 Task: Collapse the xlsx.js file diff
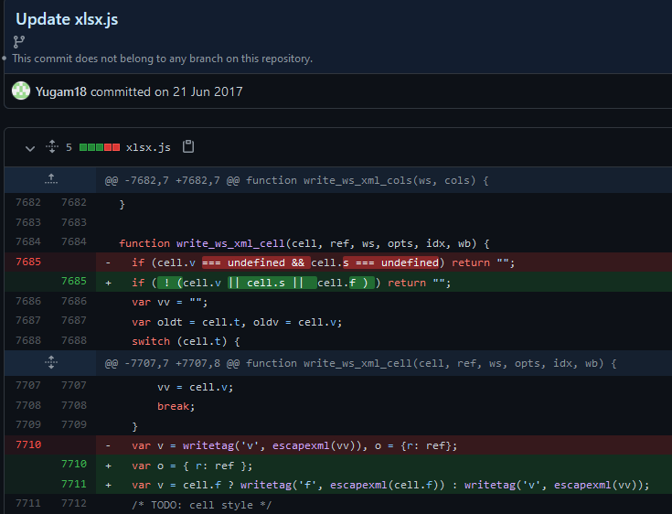[30, 147]
